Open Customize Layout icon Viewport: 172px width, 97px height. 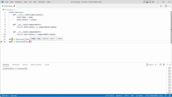pyautogui.click(x=153, y=2)
